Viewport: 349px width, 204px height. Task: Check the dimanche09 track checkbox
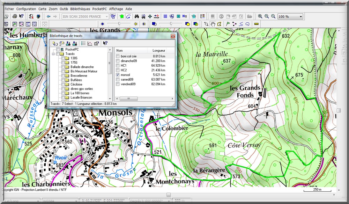click(118, 61)
